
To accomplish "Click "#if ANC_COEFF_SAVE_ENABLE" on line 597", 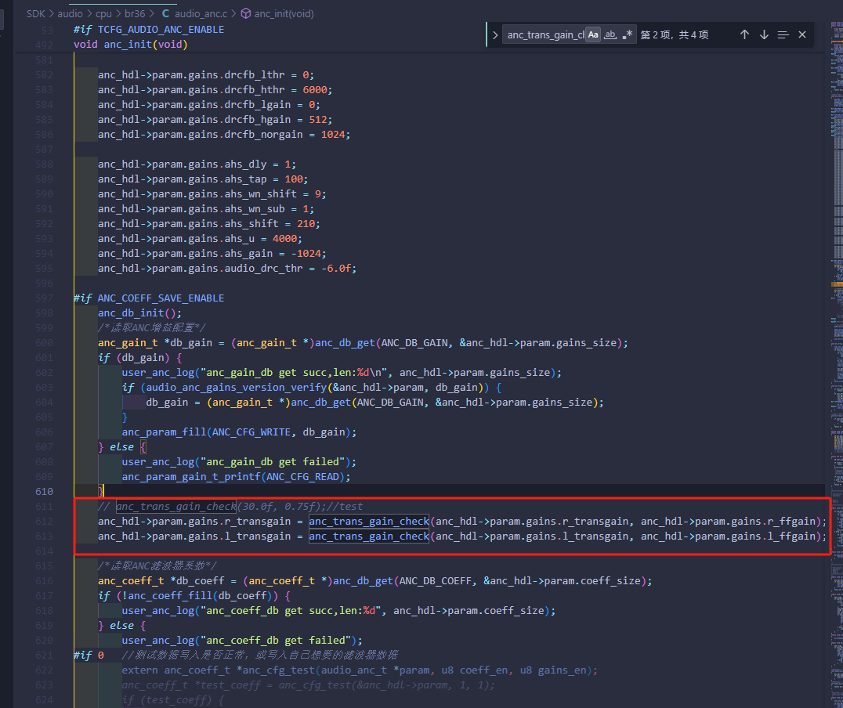I will click(149, 298).
